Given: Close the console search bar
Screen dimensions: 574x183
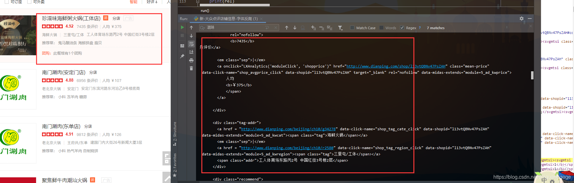Looking at the screenshot, I should (531, 26).
